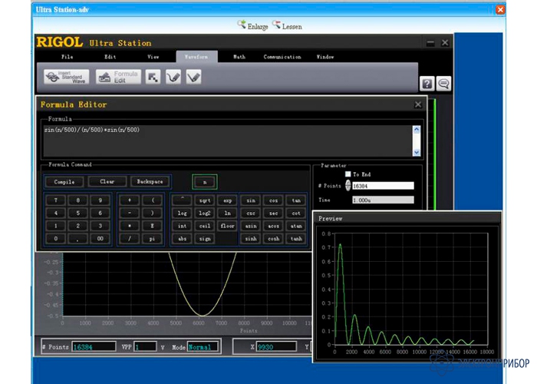Select the arrow pointer tool icon
This screenshot has height=384, width=537.
point(153,77)
